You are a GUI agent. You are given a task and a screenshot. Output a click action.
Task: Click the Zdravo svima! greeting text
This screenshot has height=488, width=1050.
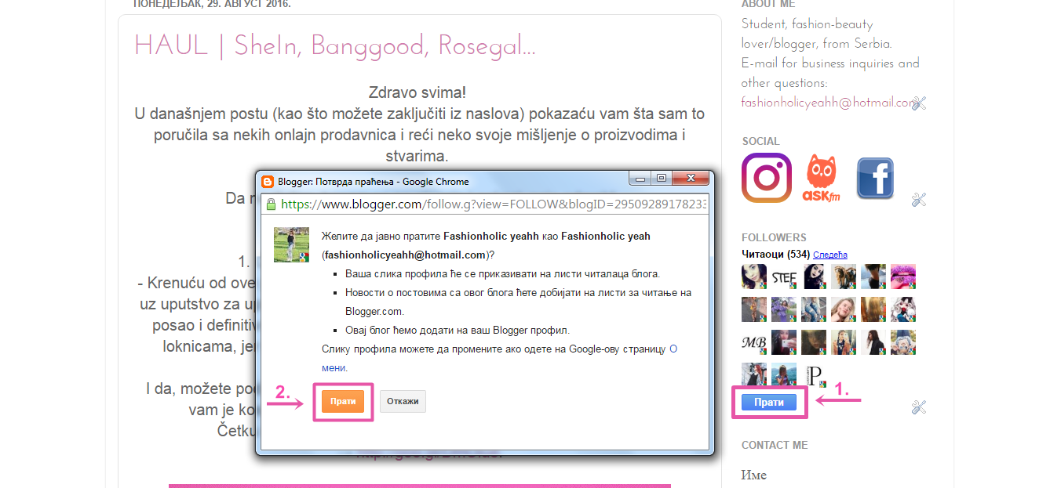pyautogui.click(x=417, y=93)
